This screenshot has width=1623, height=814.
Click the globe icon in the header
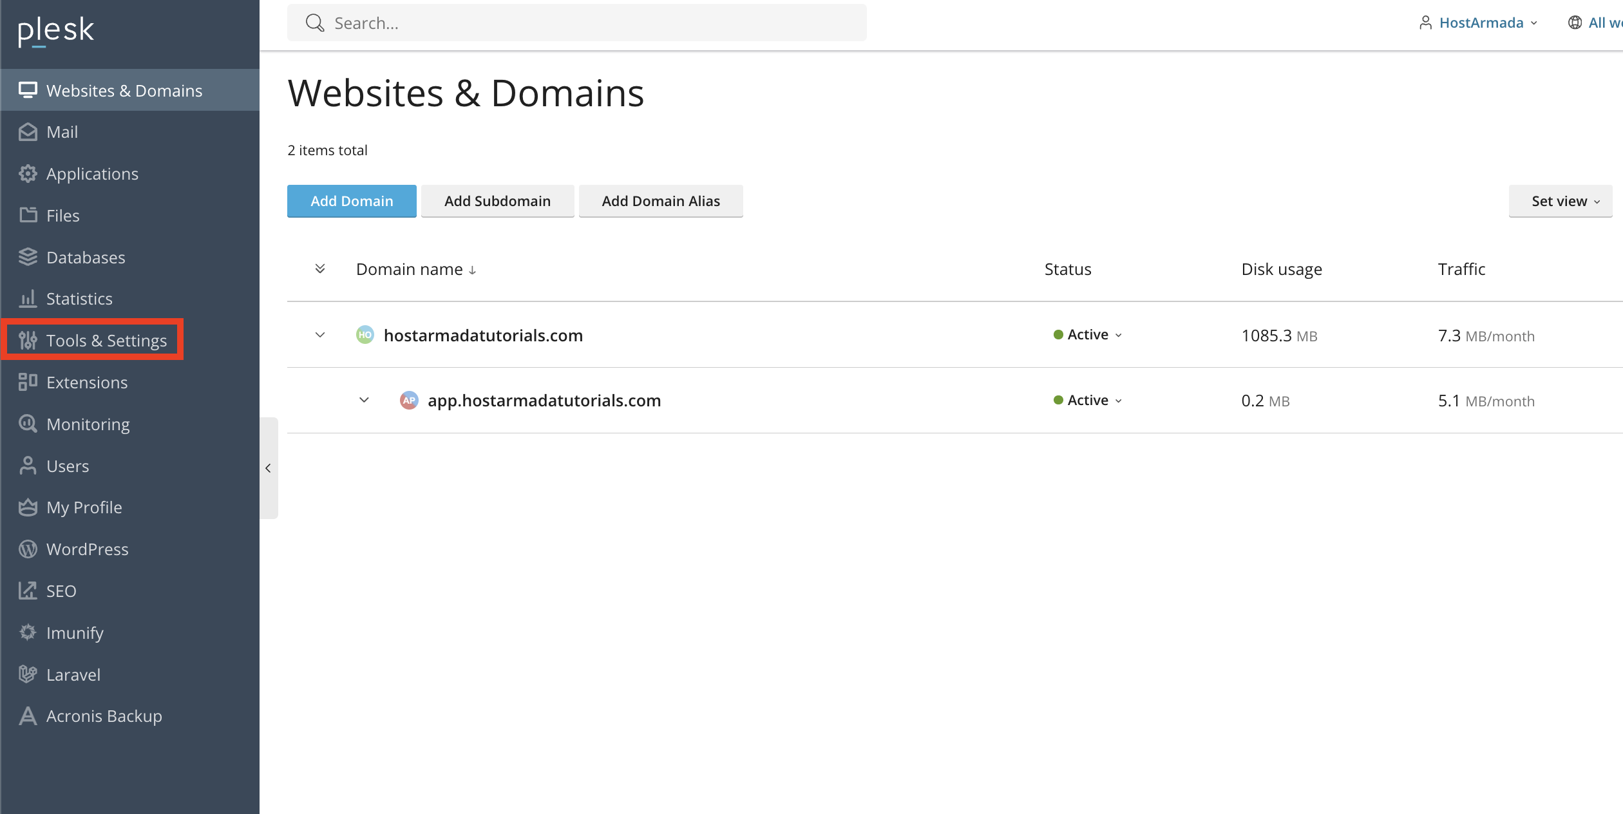tap(1575, 23)
